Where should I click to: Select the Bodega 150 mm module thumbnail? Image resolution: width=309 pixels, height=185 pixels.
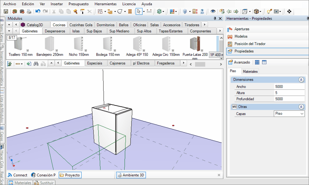(x=108, y=46)
